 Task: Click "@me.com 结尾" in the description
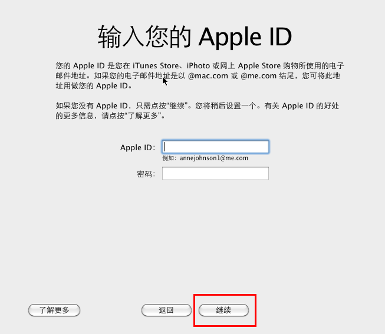[267, 76]
